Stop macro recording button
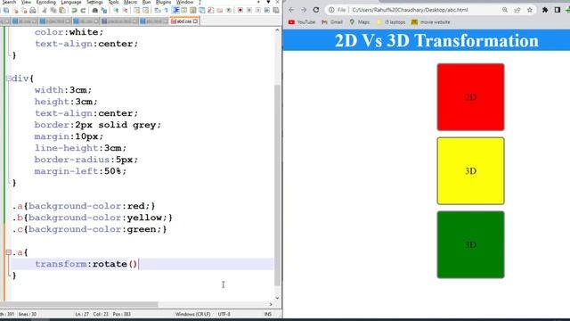This screenshot has height=321, width=570. pyautogui.click(x=249, y=10)
